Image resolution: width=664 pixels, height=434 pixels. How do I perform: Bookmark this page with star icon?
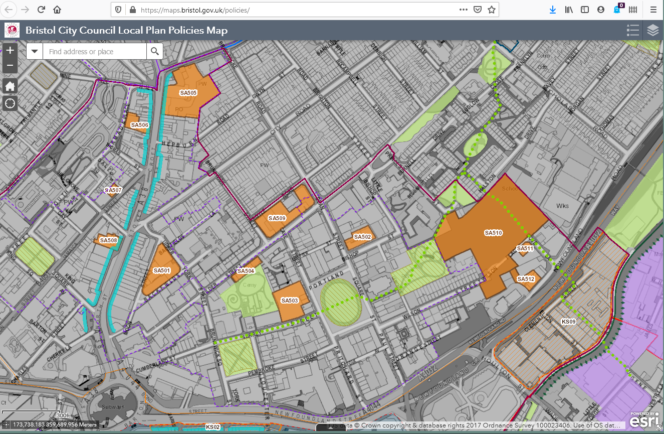(x=492, y=10)
